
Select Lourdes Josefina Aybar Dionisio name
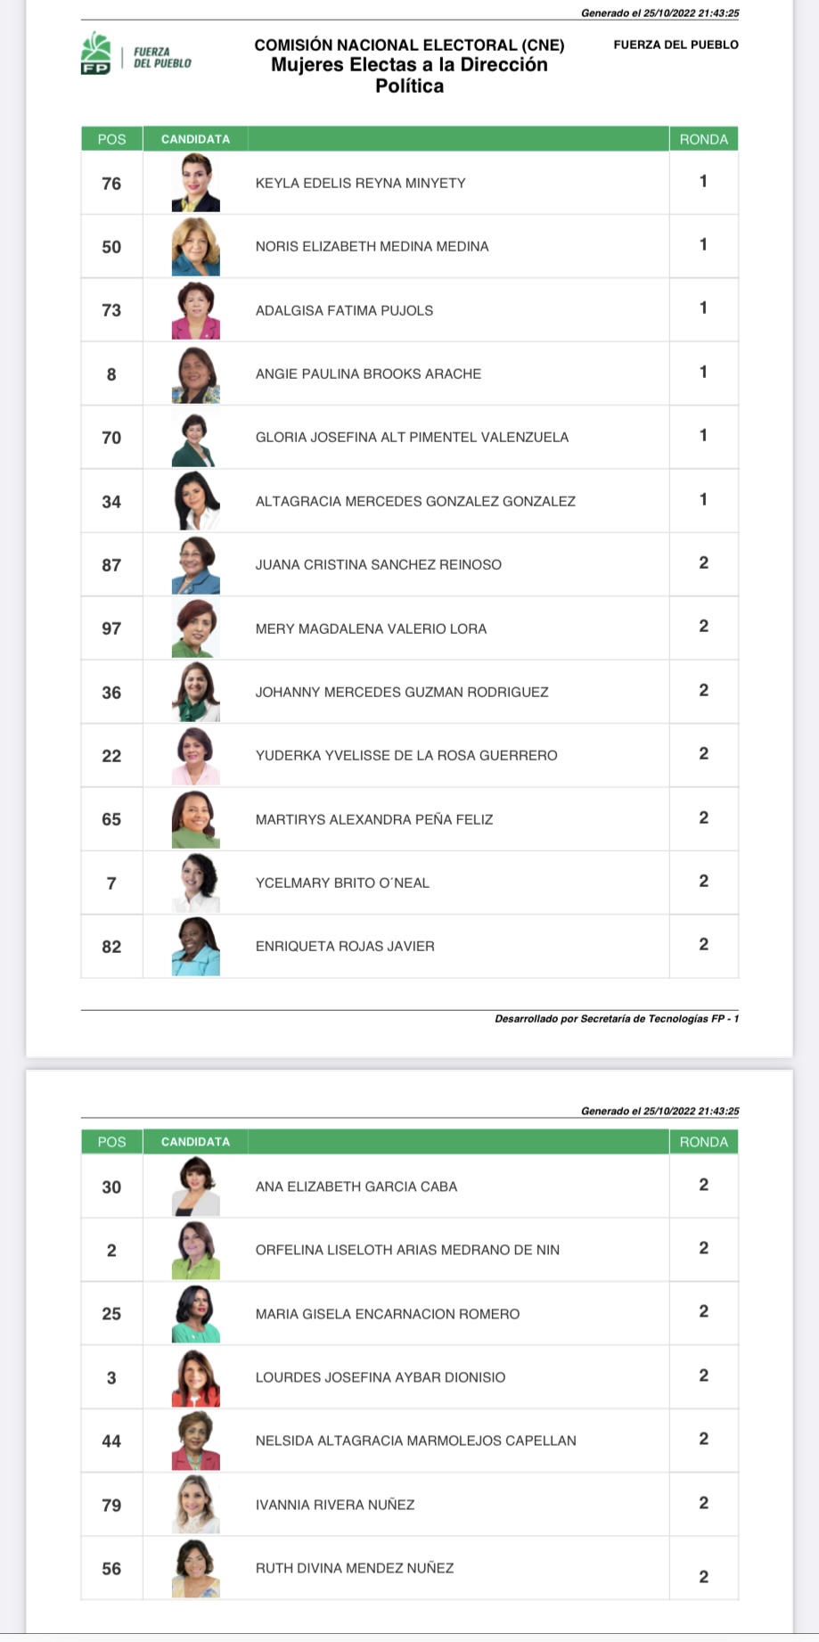[381, 1377]
